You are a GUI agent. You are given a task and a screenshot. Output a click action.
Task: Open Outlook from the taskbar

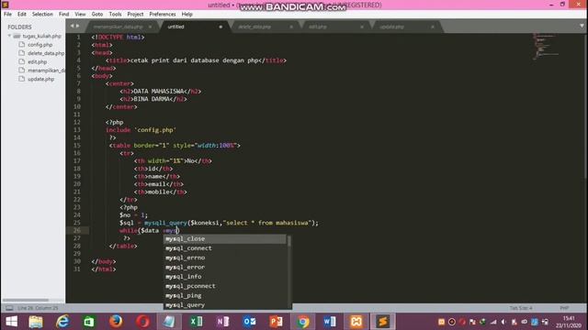pyautogui.click(x=249, y=322)
